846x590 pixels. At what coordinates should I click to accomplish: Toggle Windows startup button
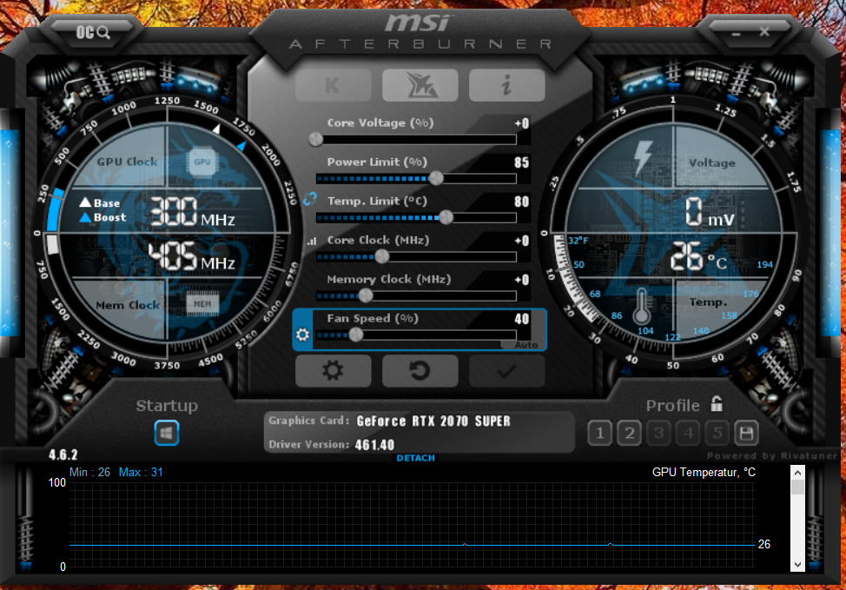167,433
